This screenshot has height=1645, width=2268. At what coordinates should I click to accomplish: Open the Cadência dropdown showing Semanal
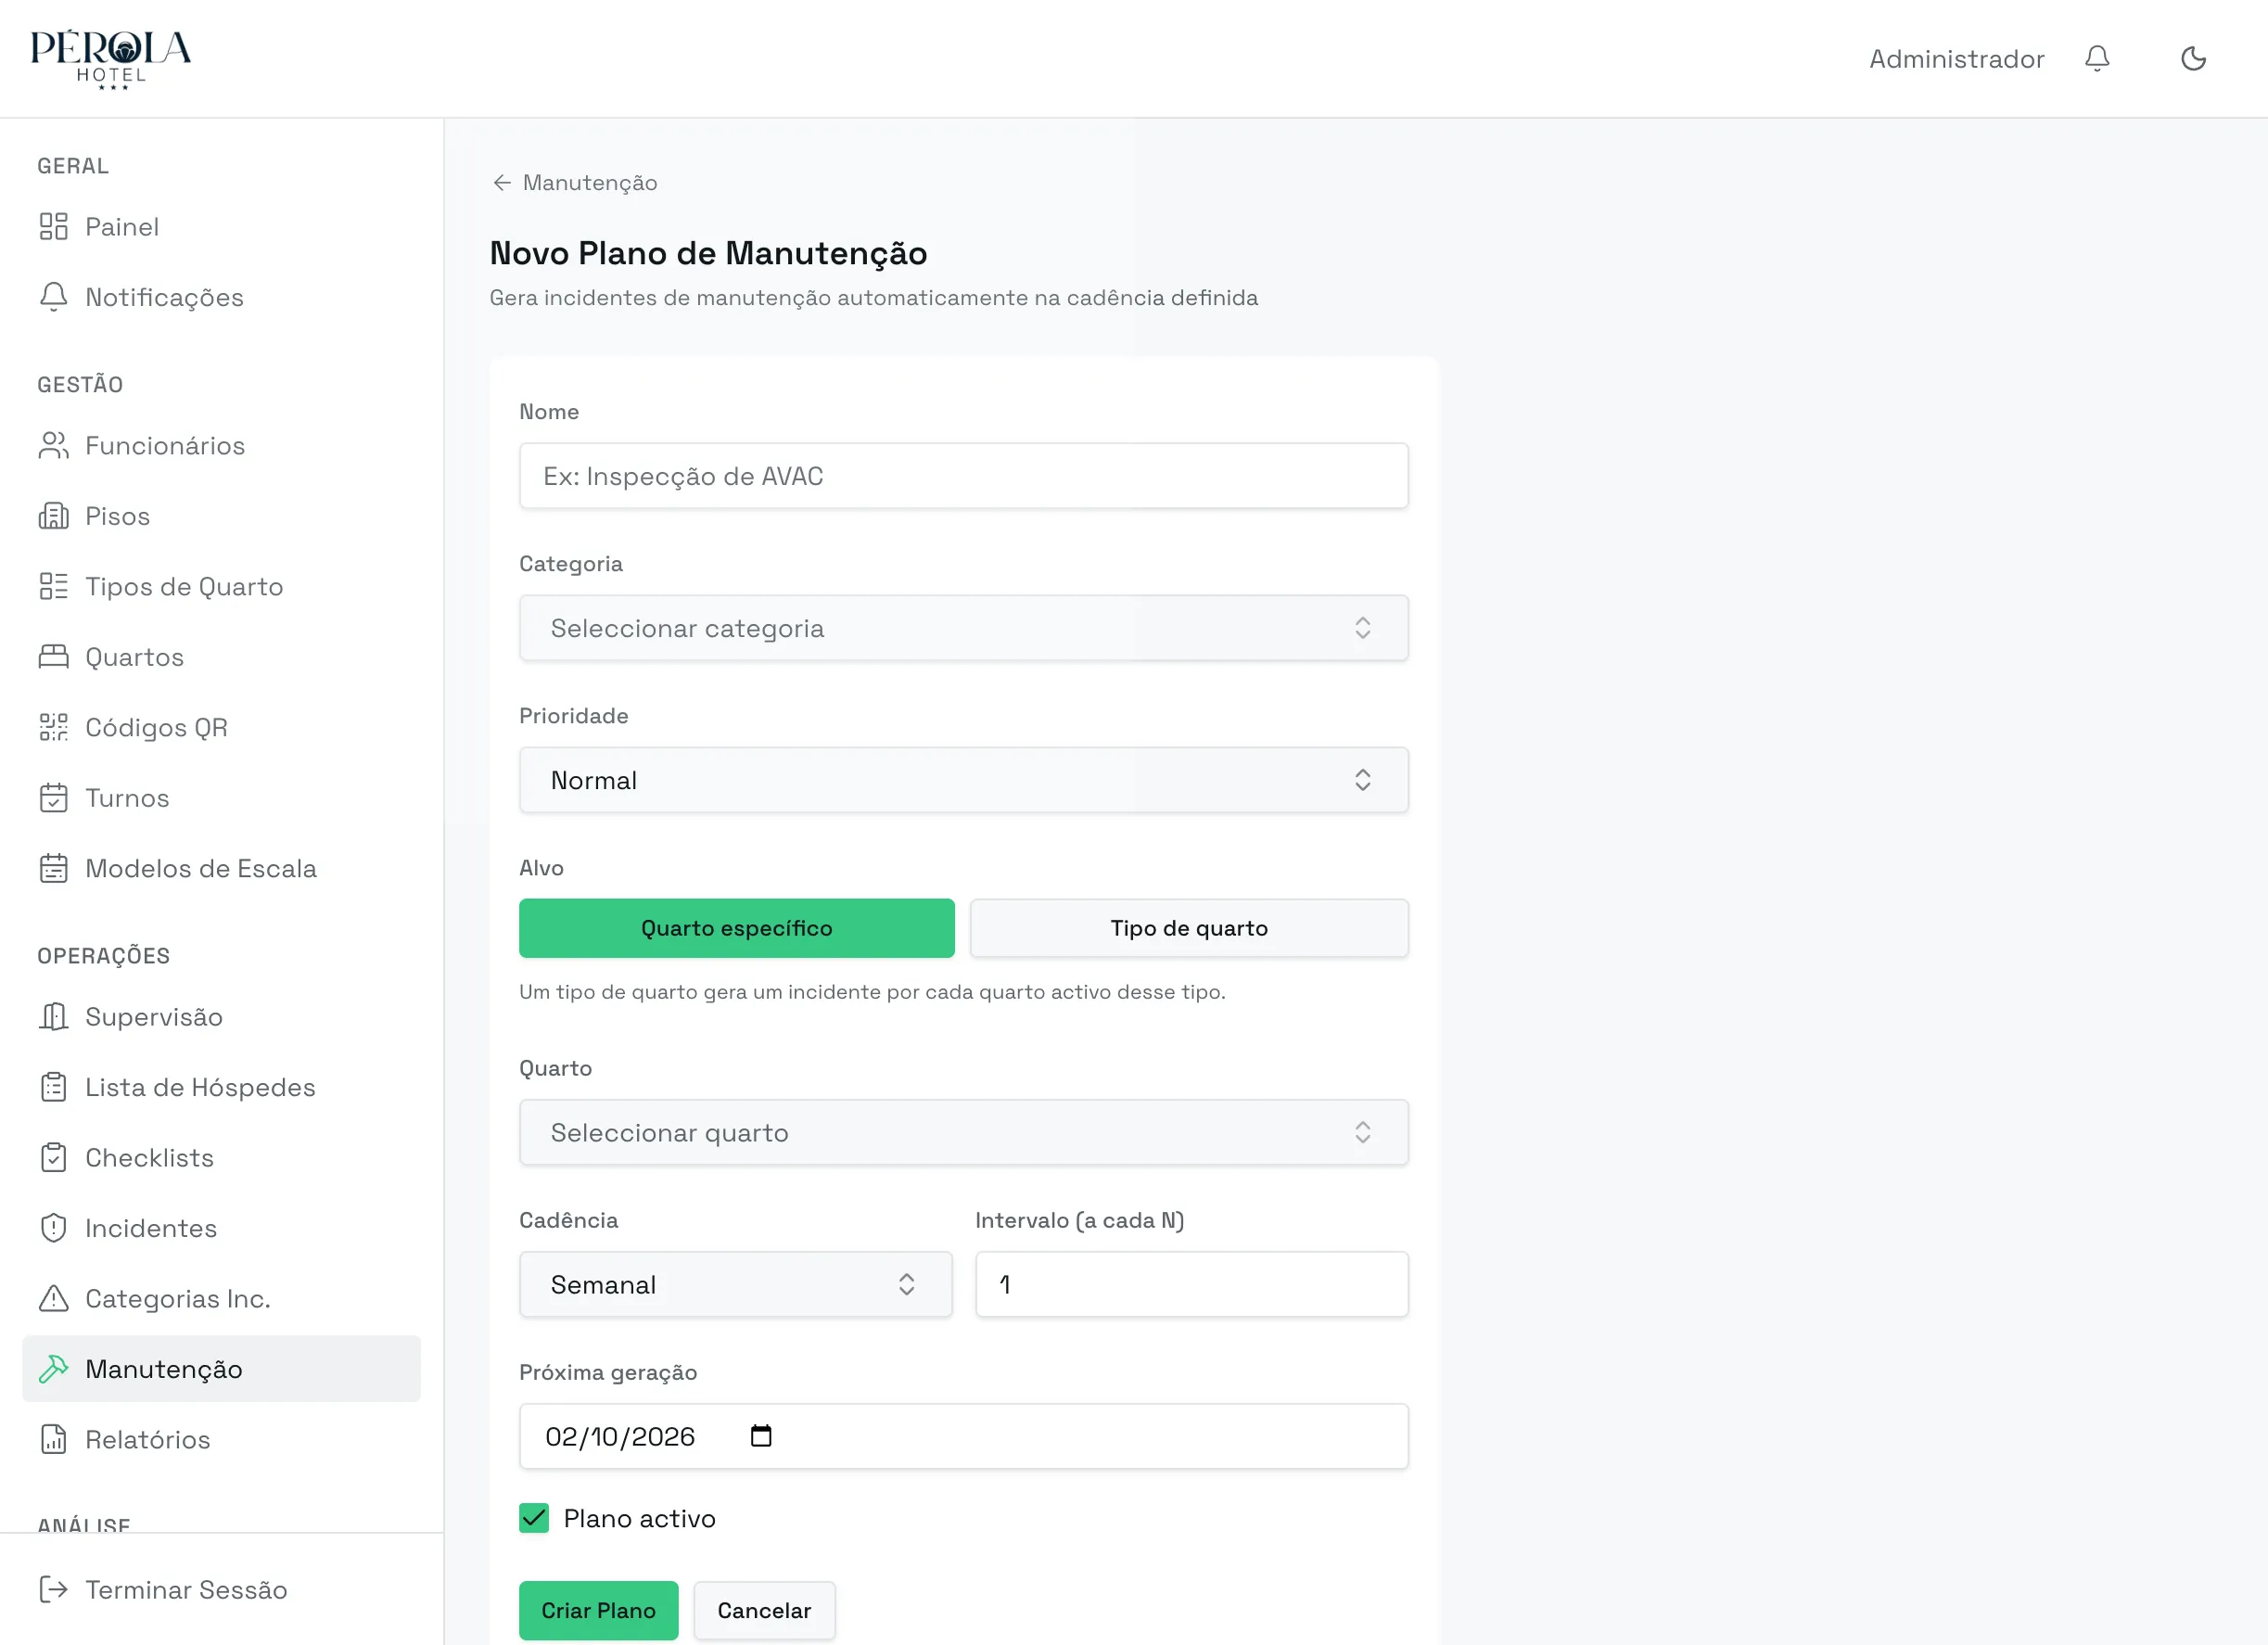[x=736, y=1284]
